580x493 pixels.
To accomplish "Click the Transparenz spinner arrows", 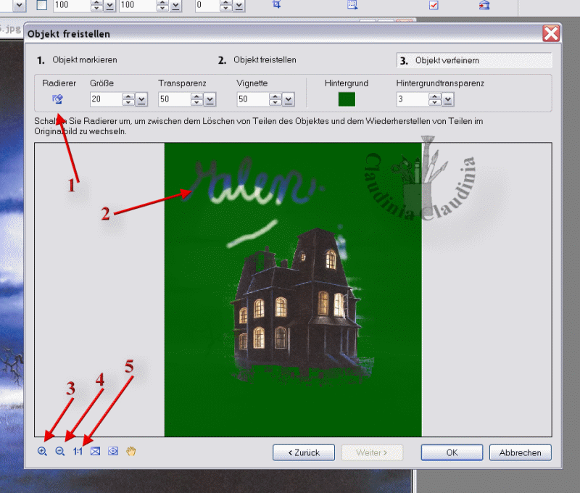I will (x=196, y=99).
